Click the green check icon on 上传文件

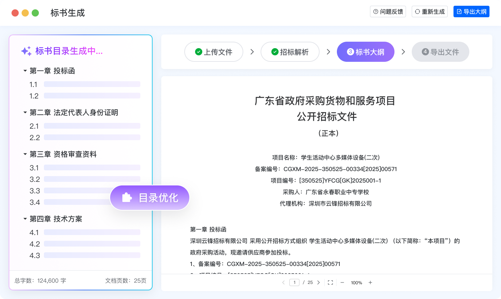click(198, 52)
